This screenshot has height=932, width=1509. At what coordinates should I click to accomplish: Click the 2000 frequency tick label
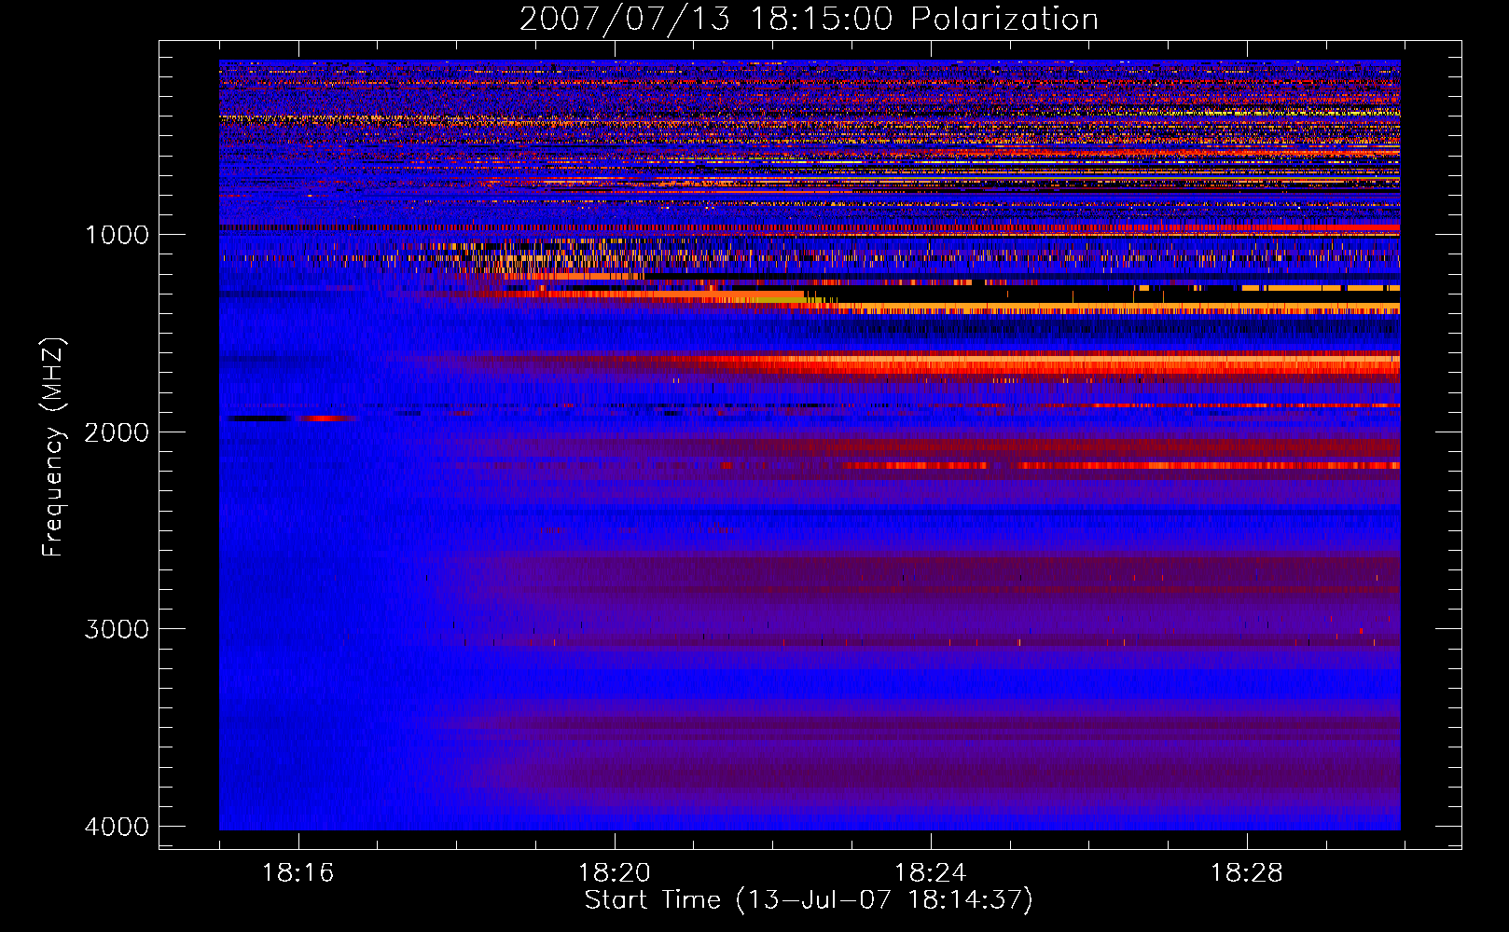tap(117, 432)
